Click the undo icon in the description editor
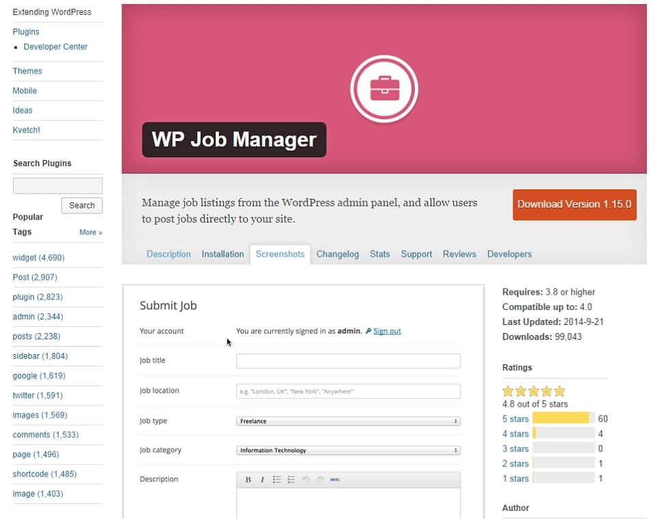Screen dimensions: 655x519 point(305,479)
